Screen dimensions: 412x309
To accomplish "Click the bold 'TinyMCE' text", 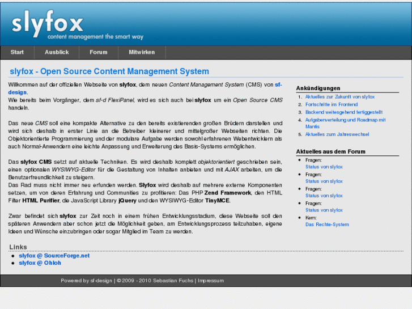I will click(217, 201).
